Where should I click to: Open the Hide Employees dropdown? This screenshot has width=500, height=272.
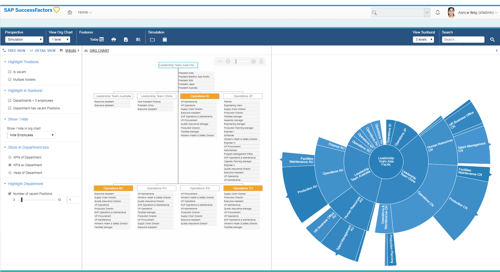[31, 135]
